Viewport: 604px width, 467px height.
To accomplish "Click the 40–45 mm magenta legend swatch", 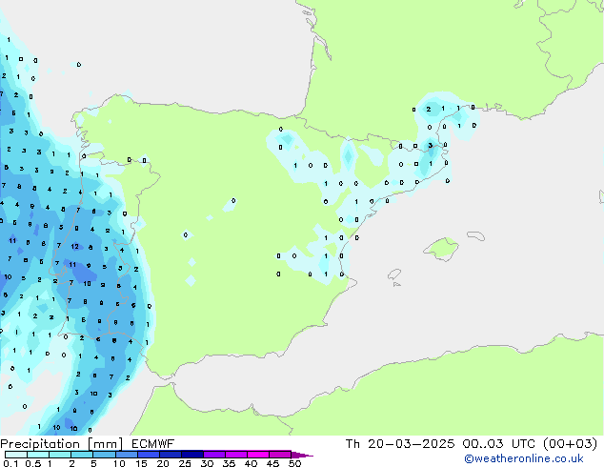I will 258,455.
